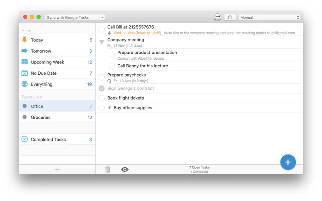Click the Everything globe icon
The image size is (322, 201).
click(x=24, y=84)
